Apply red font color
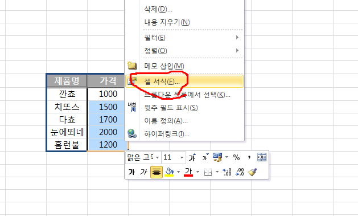358x216 pixels. click(x=188, y=172)
